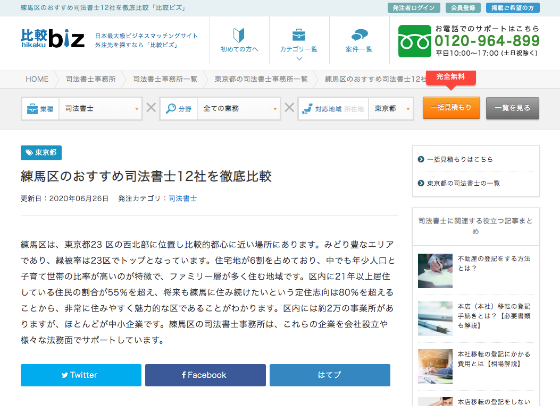Click the 対応地域 seat icon
The width and height of the screenshot is (560, 406).
[307, 109]
